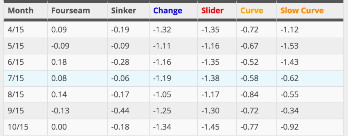The image size is (348, 136).
Task: Click Fourseam value 0.18 for 6/15
Action: pyautogui.click(x=59, y=62)
